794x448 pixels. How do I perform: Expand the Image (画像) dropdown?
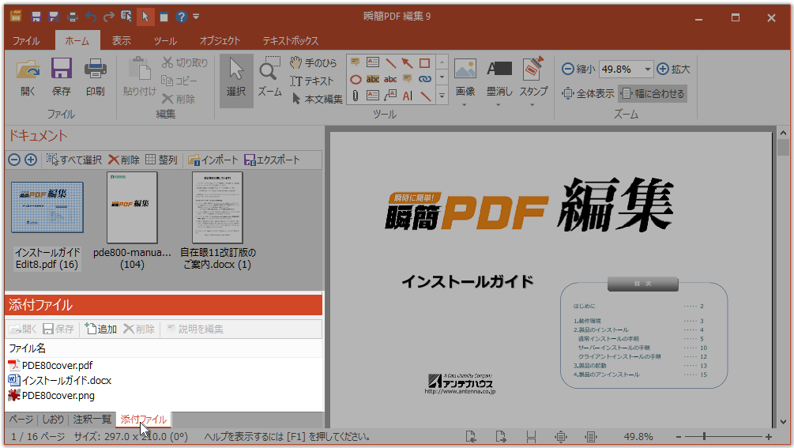pyautogui.click(x=465, y=105)
